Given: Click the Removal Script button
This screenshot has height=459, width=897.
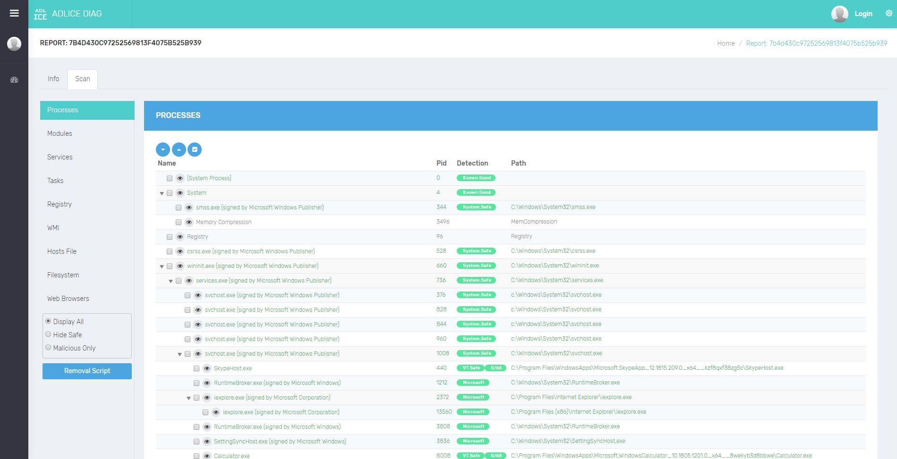Looking at the screenshot, I should point(87,371).
